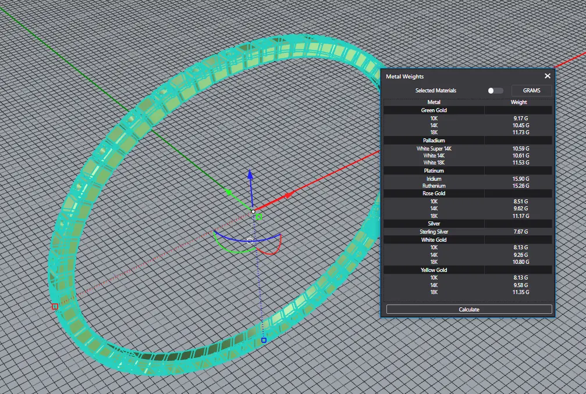The height and width of the screenshot is (394, 586).
Task: Click the Iridium metal row
Action: pyautogui.click(x=468, y=179)
